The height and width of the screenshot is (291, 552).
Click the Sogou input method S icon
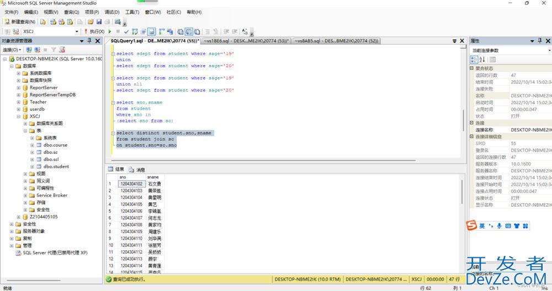pos(472,225)
